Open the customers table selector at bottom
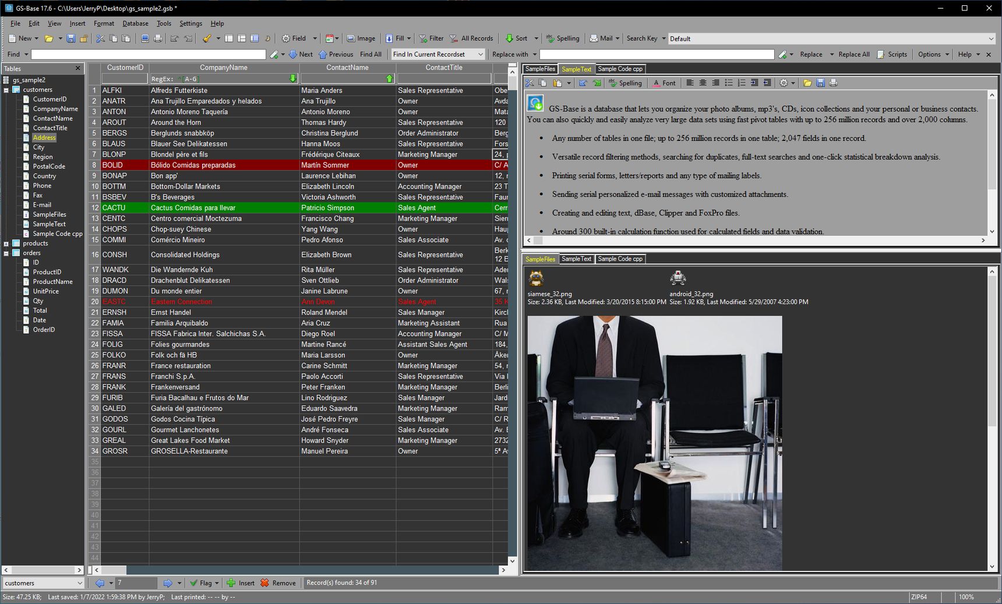Screen dimensions: 1002x604 coord(44,583)
